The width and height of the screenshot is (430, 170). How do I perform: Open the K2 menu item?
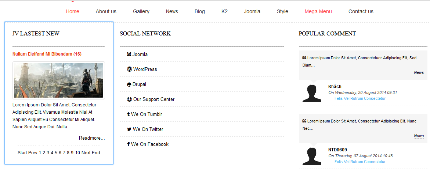(x=224, y=11)
